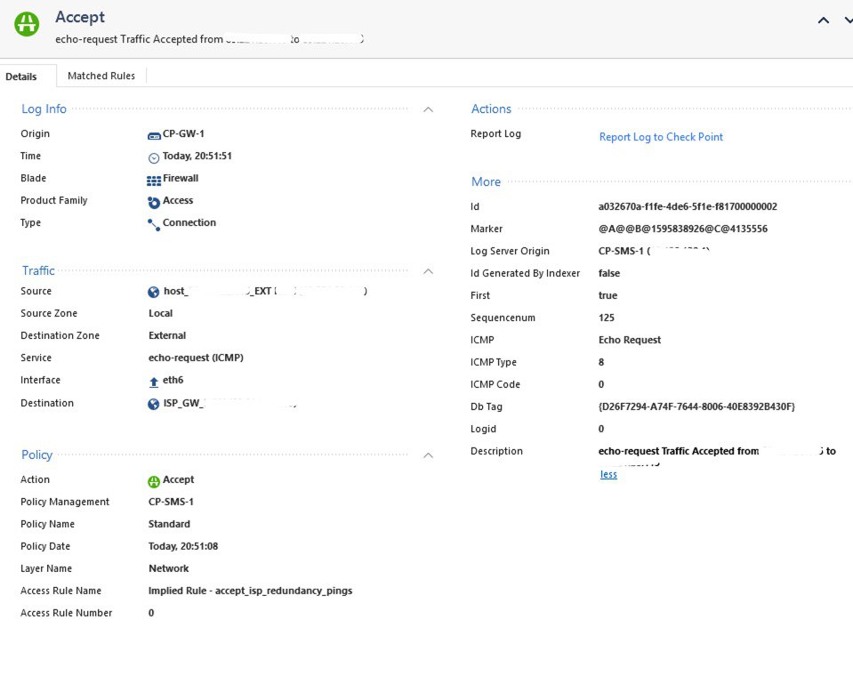Switch to the Details tab

21,76
